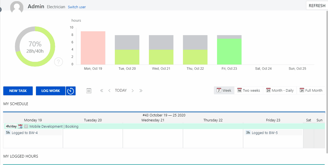Screen dimensions: 328x165
Task: Open the 3h Logged to BW-5 entry
Action: point(273,133)
